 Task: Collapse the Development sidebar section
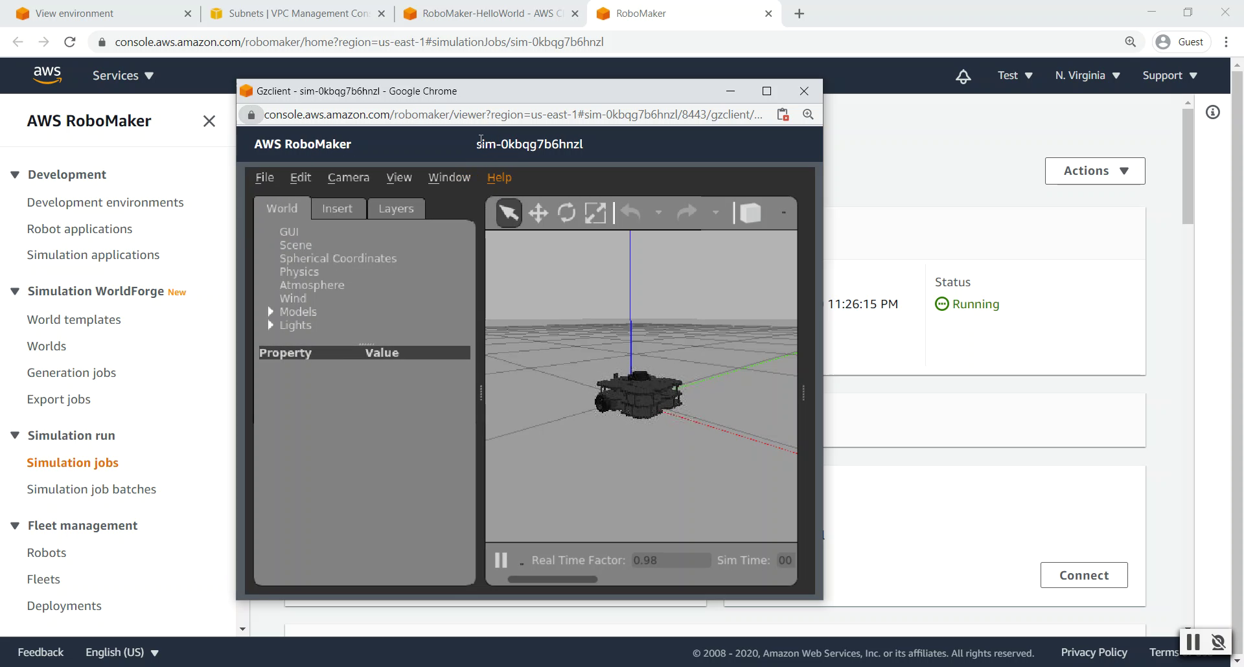pyautogui.click(x=15, y=175)
